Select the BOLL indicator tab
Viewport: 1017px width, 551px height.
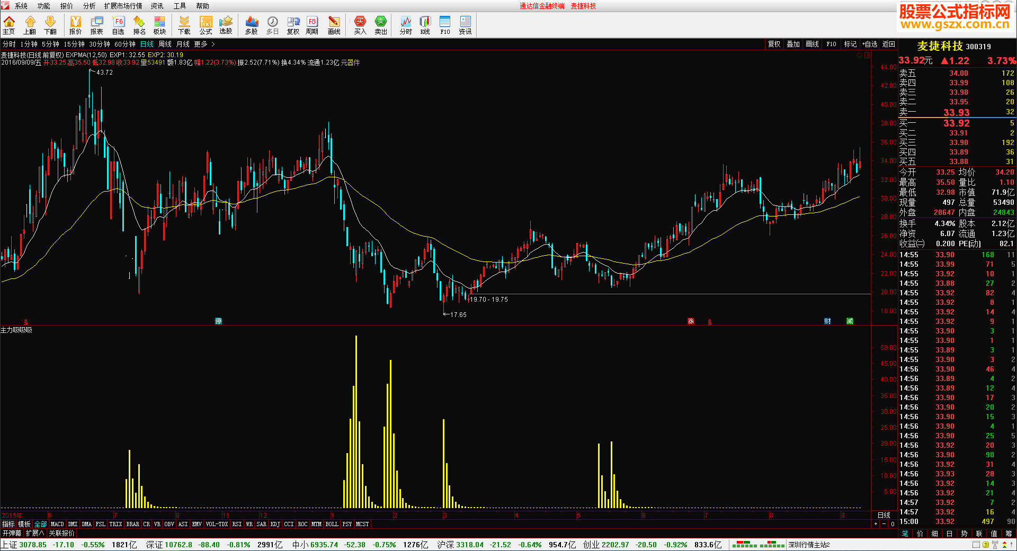click(332, 524)
